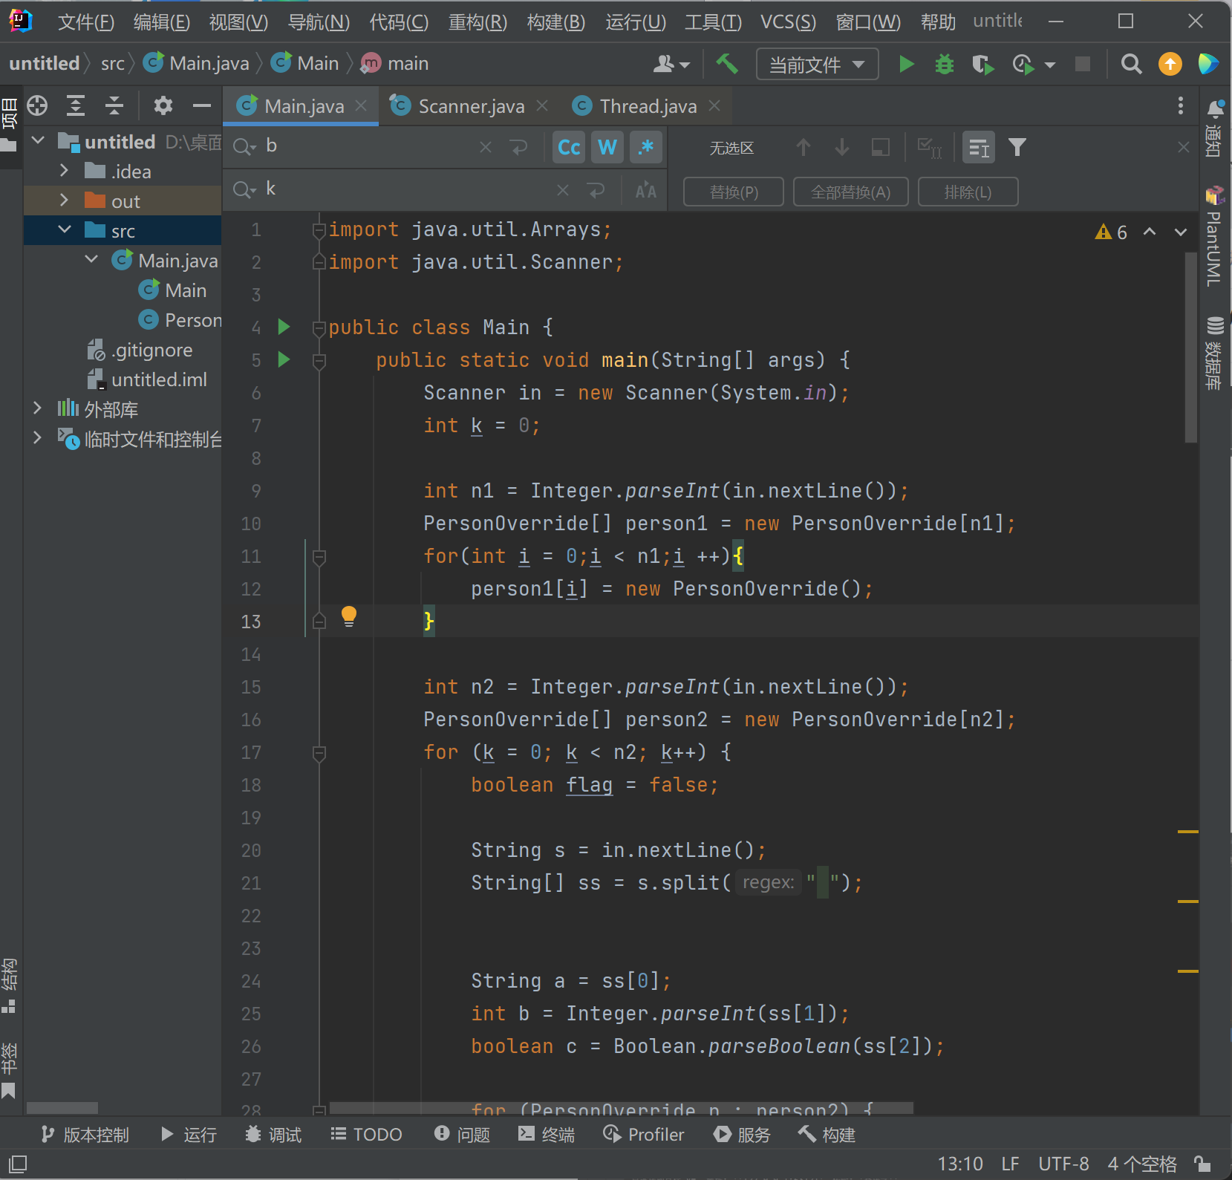The image size is (1232, 1180).
Task: Open the 当前文件 run configuration dropdown
Action: (x=817, y=65)
